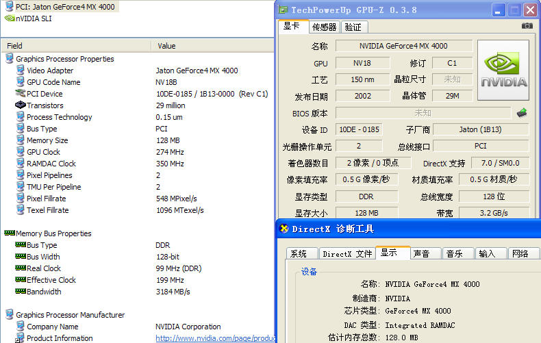Open the 音乐 tab in DirectX tool

458,253
